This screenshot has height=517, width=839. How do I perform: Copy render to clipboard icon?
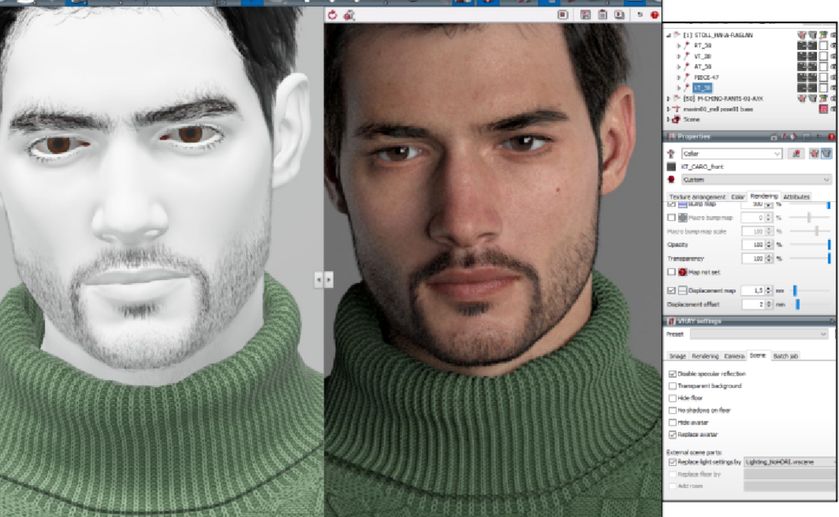602,15
